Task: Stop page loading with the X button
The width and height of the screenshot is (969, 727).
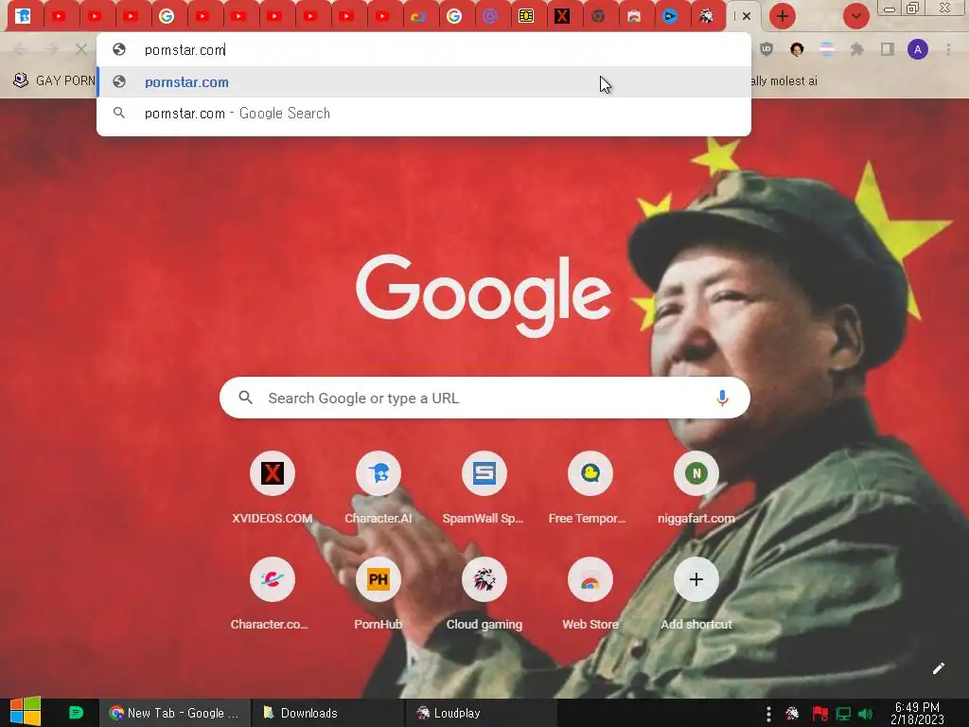Action: coord(80,49)
